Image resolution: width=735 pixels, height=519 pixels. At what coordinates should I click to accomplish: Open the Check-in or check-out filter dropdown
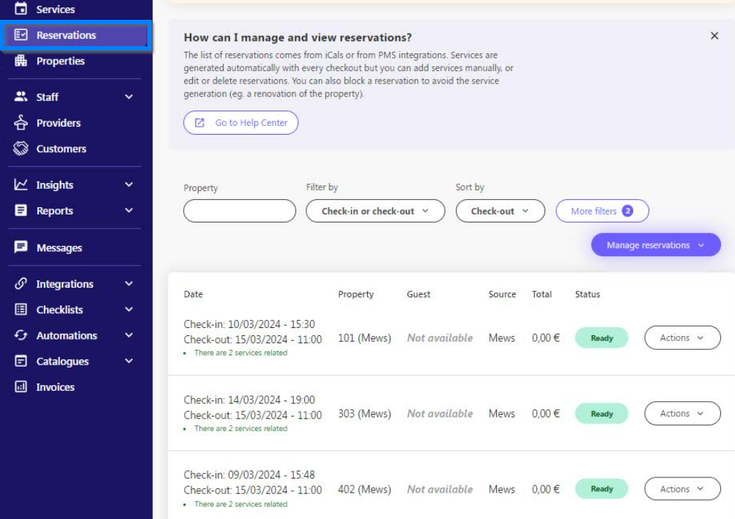(x=374, y=211)
